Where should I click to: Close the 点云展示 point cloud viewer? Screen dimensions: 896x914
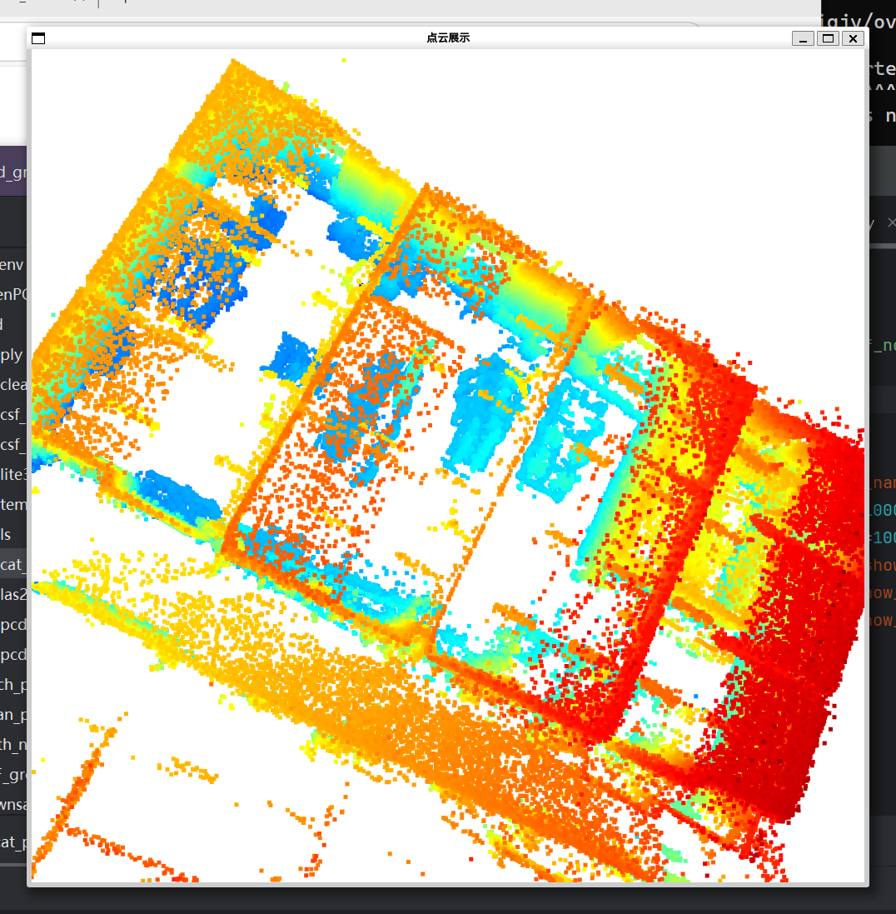click(x=852, y=38)
